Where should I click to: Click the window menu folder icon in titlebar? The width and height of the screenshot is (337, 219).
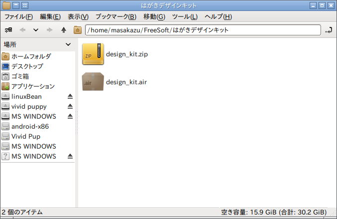6,5
